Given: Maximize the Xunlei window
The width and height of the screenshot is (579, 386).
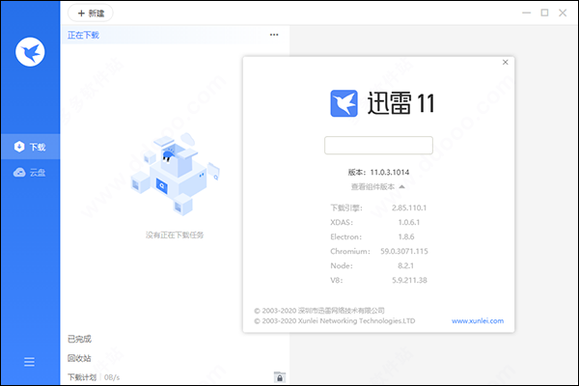Looking at the screenshot, I should 544,13.
